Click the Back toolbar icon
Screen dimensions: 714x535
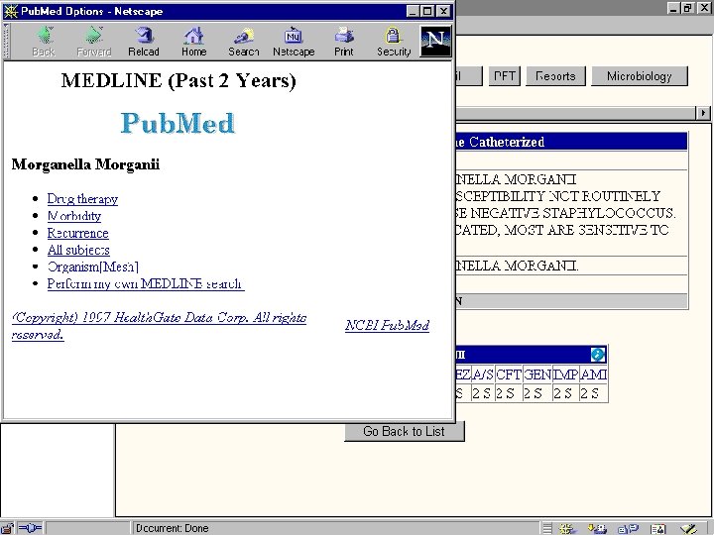tap(44, 42)
